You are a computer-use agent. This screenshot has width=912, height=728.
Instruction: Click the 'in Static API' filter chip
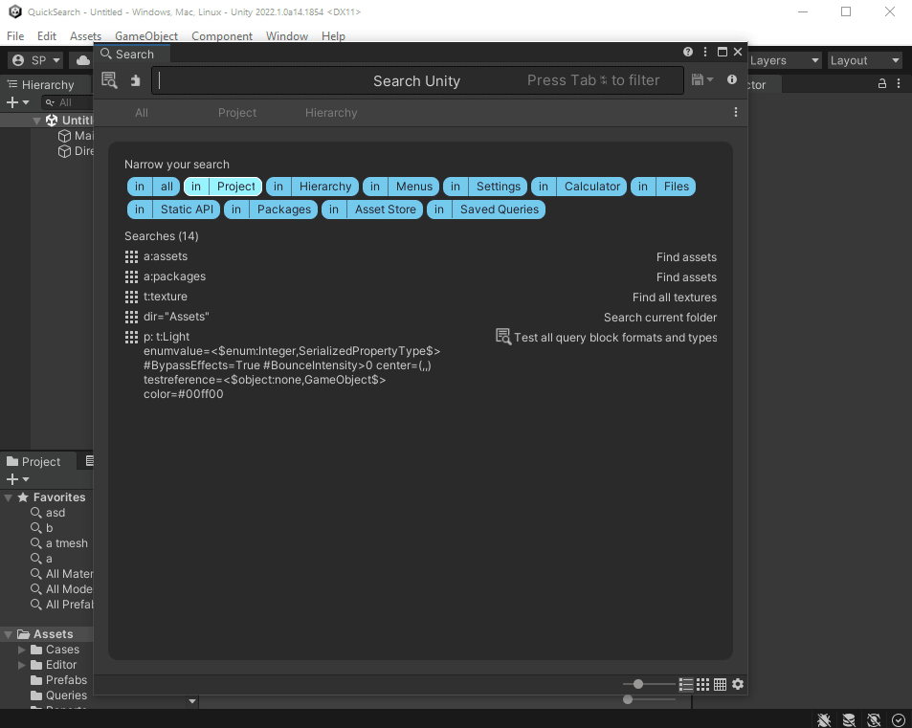[173, 210]
